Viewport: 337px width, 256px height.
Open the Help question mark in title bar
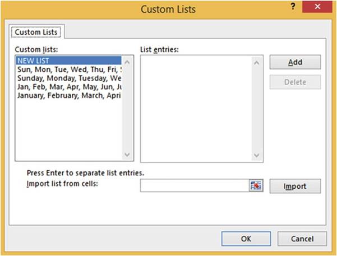pyautogui.click(x=293, y=7)
